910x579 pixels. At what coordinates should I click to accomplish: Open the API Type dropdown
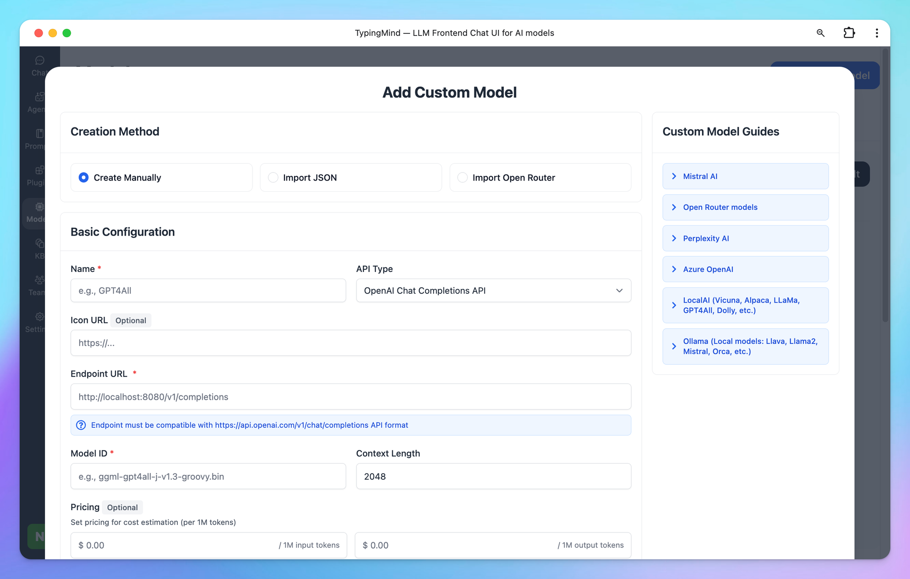493,291
